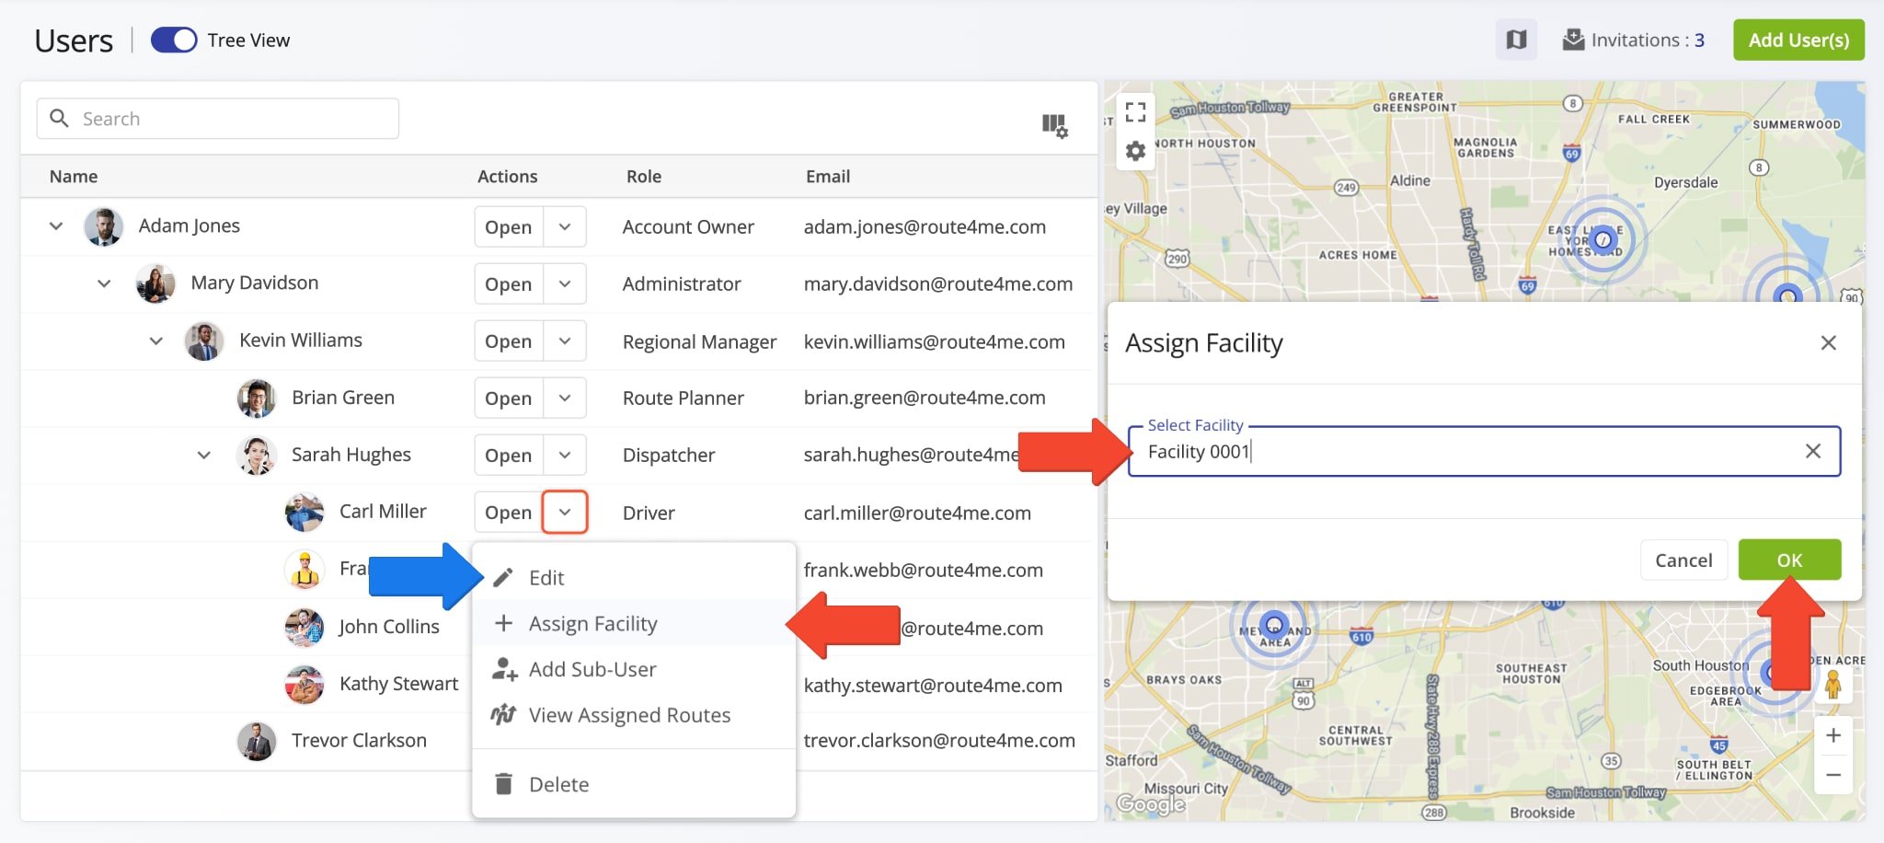Click fullscreen map icon
The height and width of the screenshot is (843, 1884).
(x=1136, y=112)
